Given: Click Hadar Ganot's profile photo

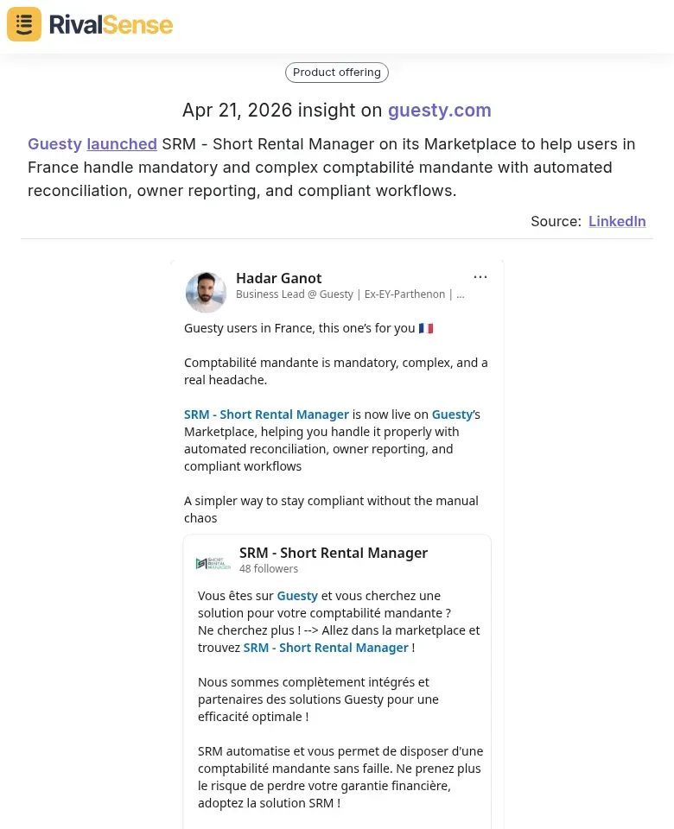Looking at the screenshot, I should 206,292.
